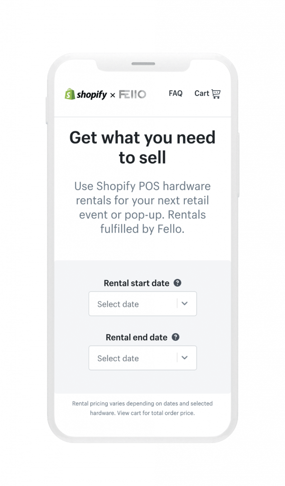Click the Fello logo in header

tap(132, 94)
